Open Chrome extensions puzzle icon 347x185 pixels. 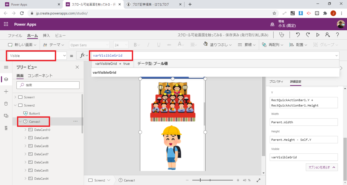325,13
